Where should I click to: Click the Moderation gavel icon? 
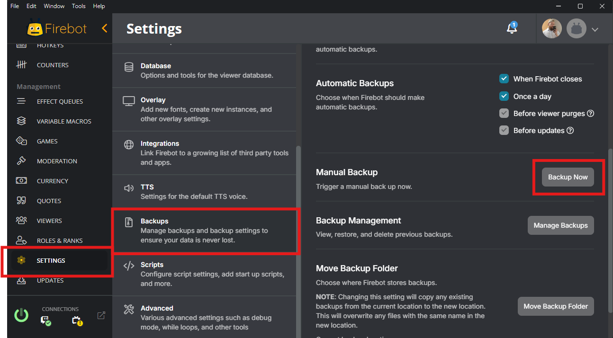coord(21,161)
